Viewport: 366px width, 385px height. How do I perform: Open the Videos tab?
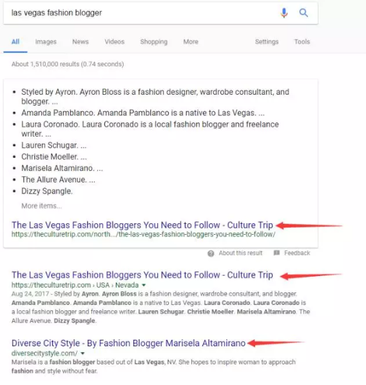pyautogui.click(x=115, y=42)
